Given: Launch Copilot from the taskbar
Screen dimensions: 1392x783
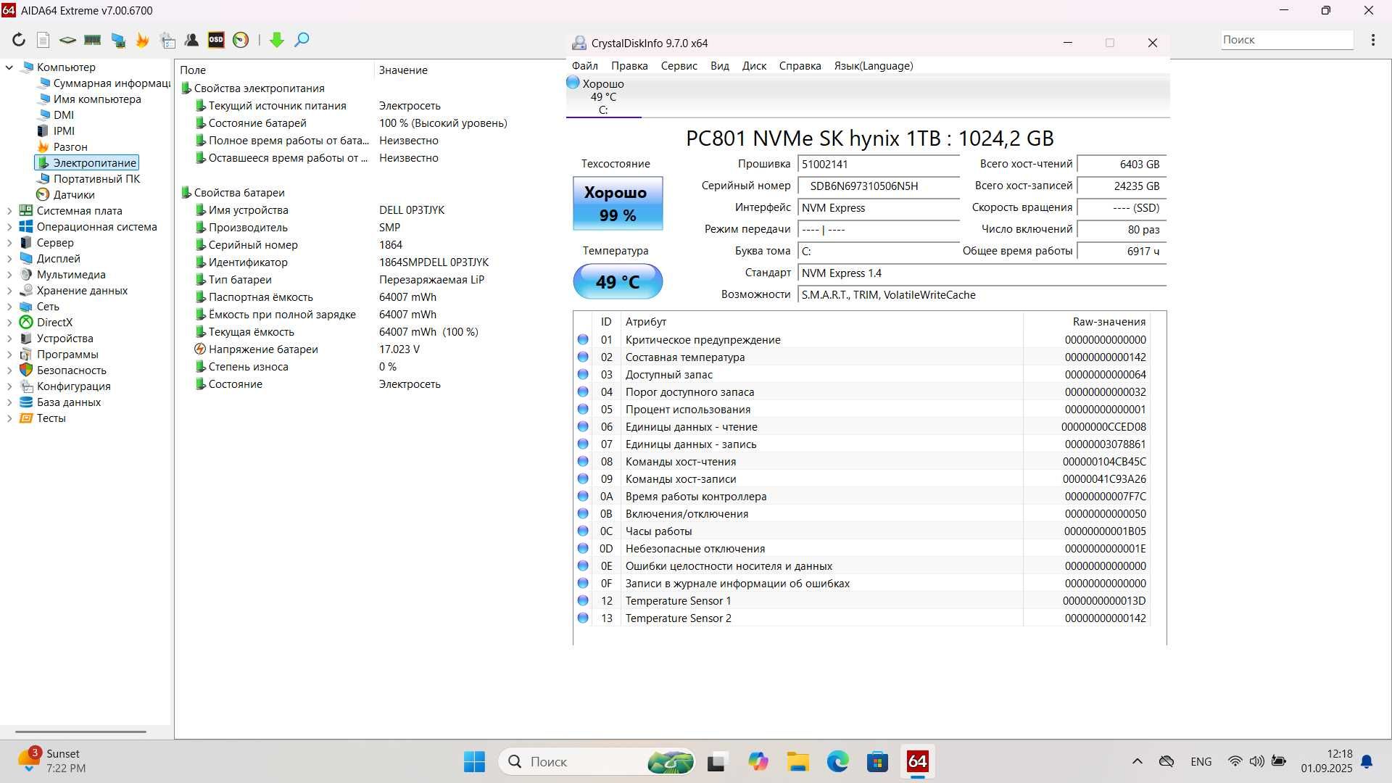Looking at the screenshot, I should pyautogui.click(x=758, y=761).
